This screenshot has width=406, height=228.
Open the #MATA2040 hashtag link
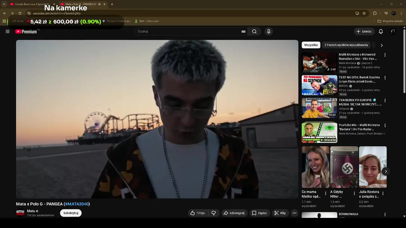(77, 204)
